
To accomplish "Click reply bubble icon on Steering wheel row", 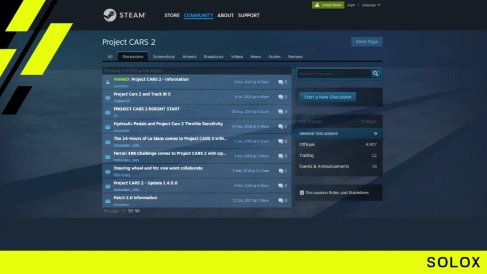I will (281, 171).
